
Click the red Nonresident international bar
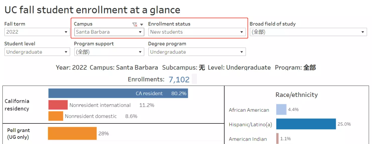(x=58, y=105)
